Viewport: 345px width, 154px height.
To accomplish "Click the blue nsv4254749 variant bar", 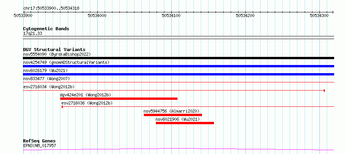I will click(178, 66).
